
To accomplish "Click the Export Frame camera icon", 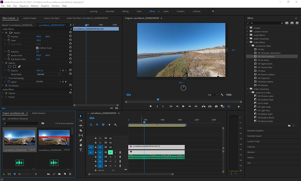I will 215,106.
